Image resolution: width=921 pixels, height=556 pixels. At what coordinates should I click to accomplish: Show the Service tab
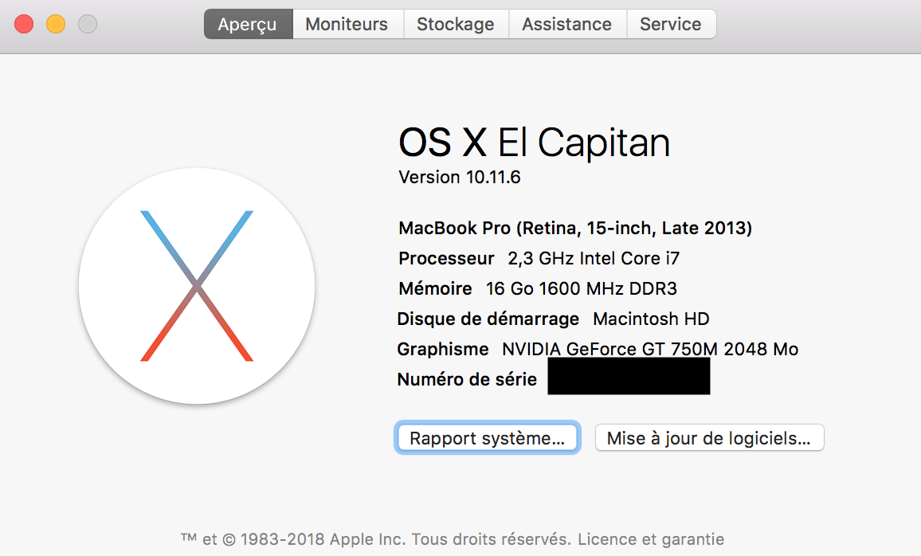coord(670,24)
